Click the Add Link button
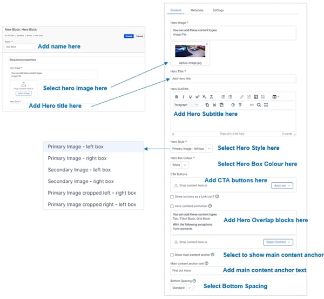The image size is (324, 299). pyautogui.click(x=282, y=185)
